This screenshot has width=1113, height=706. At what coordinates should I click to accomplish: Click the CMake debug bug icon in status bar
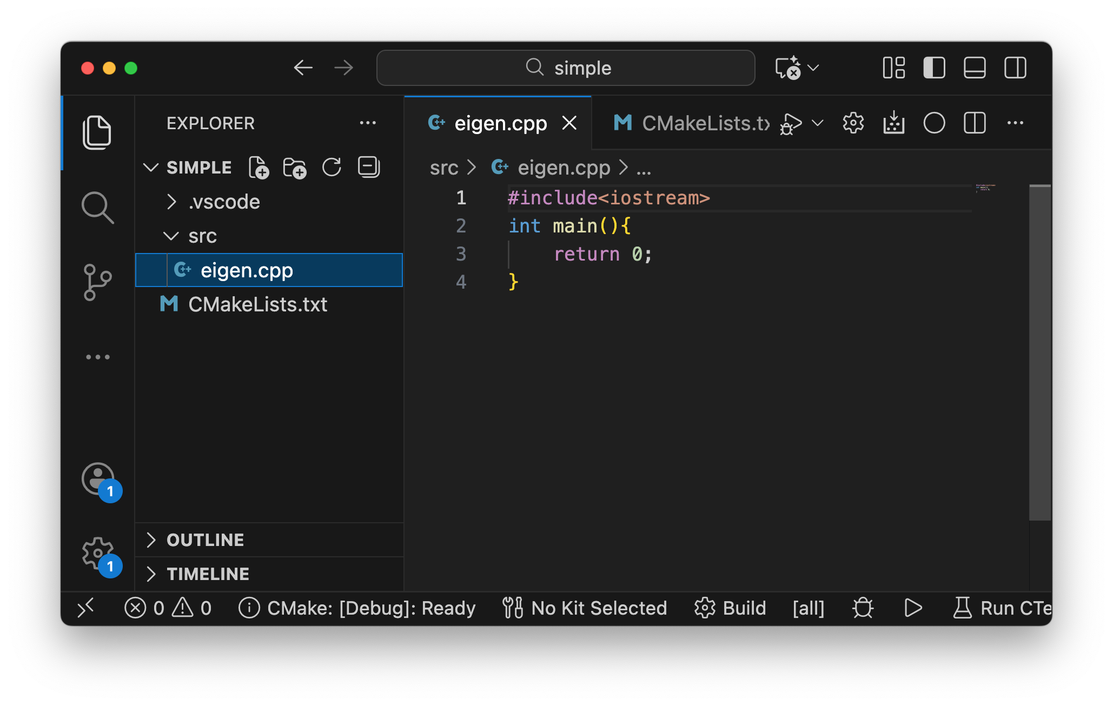[863, 608]
